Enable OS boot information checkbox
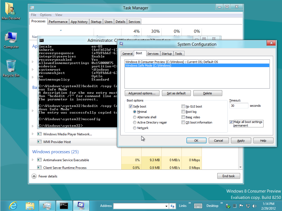Viewport: 282px width, 211px height. point(183,122)
